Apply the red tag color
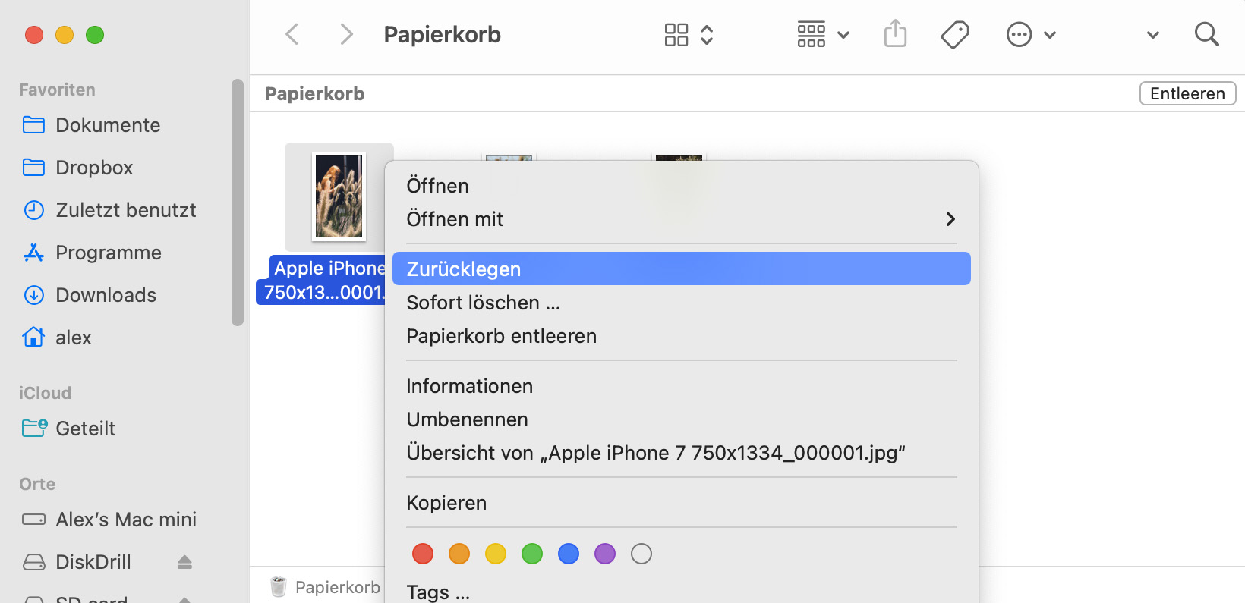 click(x=423, y=554)
